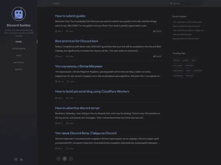
Task: Click inside the Search input field
Action: tap(186, 3)
